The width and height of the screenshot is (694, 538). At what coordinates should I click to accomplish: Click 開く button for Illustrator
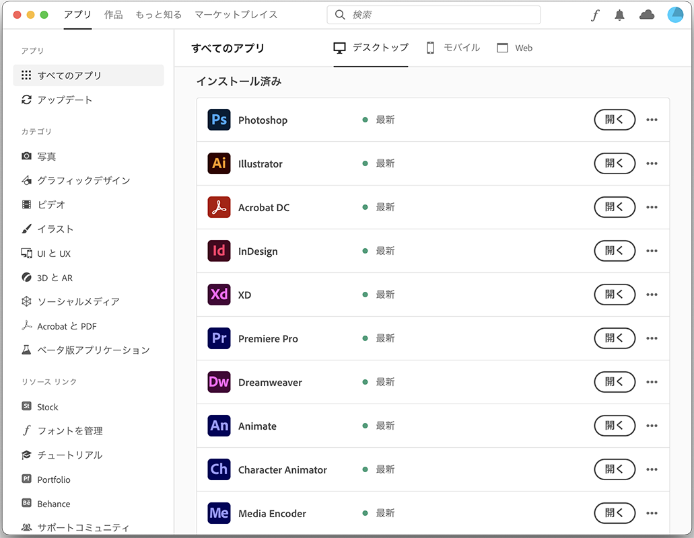tap(615, 163)
